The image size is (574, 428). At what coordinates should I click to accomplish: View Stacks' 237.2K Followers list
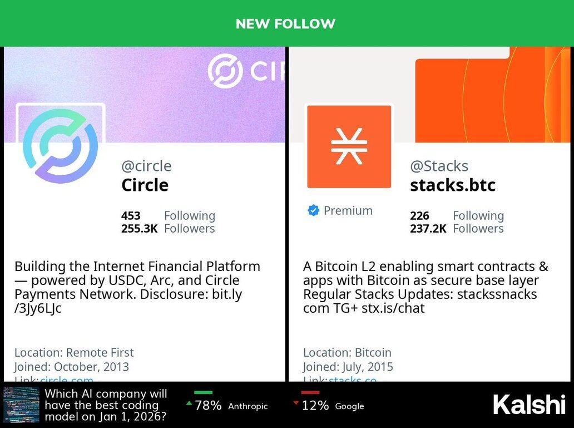456,228
